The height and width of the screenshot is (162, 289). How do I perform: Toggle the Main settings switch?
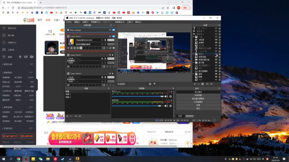pos(113,30)
